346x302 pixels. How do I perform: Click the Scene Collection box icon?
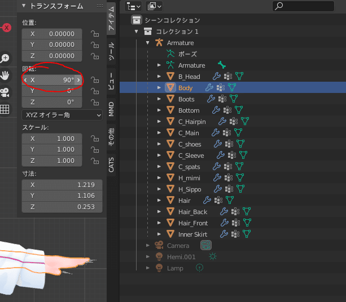pyautogui.click(x=137, y=20)
